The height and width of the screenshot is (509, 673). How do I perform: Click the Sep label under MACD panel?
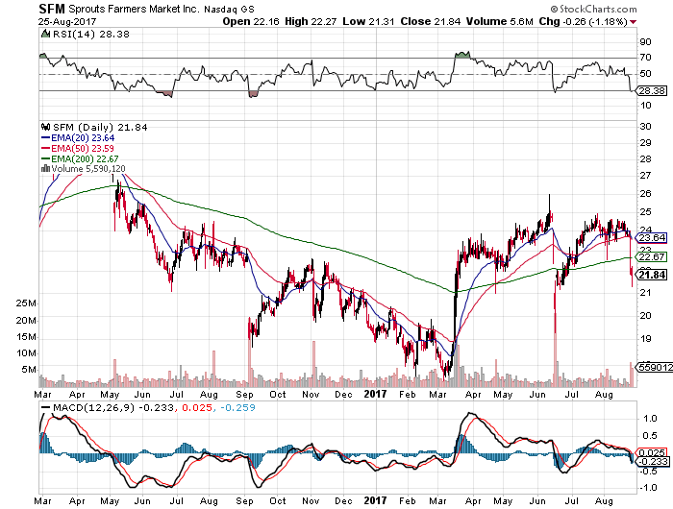tap(244, 500)
